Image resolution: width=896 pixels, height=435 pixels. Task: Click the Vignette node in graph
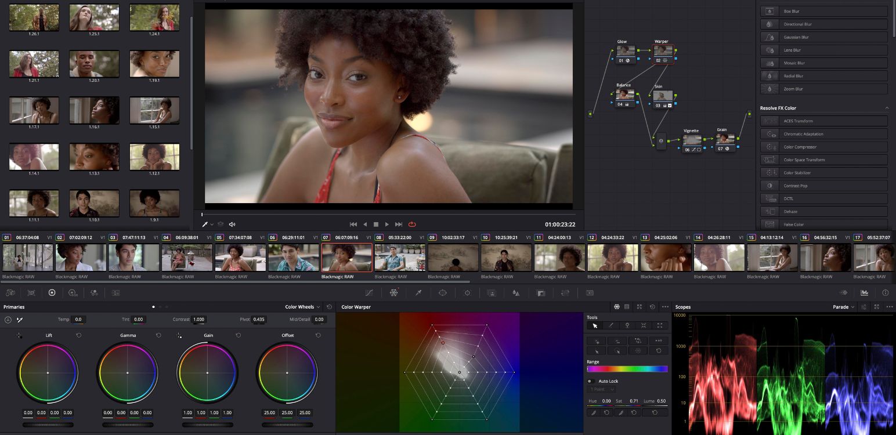[691, 141]
